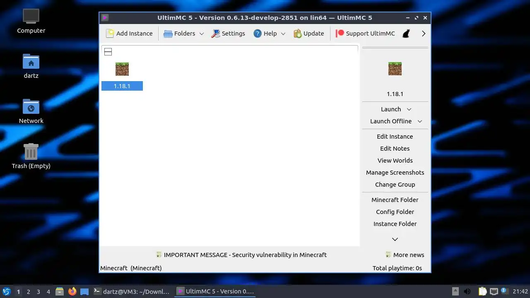Click the network tray icon

click(494, 291)
